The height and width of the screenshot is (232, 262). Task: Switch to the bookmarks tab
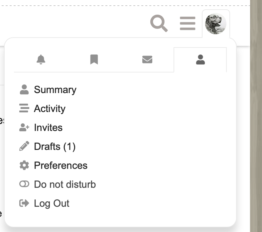pos(94,60)
